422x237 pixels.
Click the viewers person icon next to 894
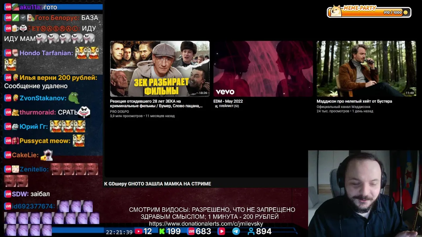(251, 231)
